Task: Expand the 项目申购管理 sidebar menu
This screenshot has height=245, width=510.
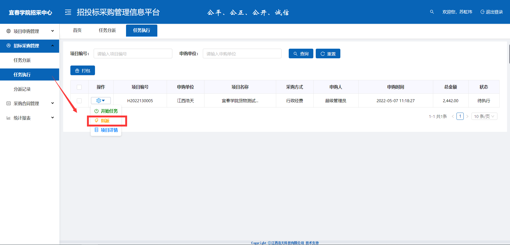Action: (x=29, y=31)
